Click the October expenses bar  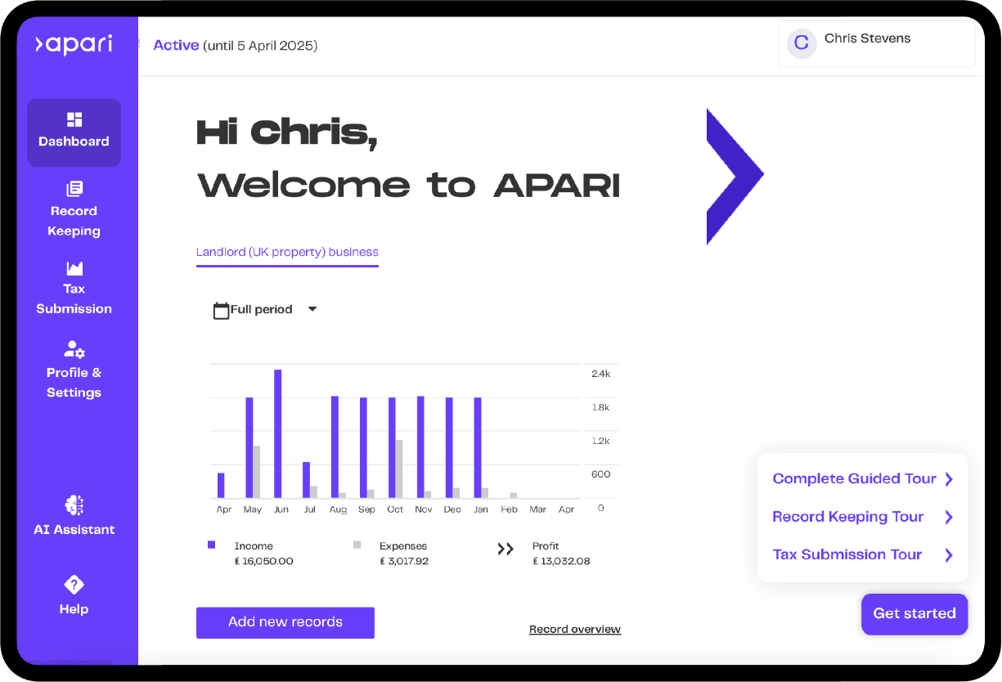coord(399,469)
